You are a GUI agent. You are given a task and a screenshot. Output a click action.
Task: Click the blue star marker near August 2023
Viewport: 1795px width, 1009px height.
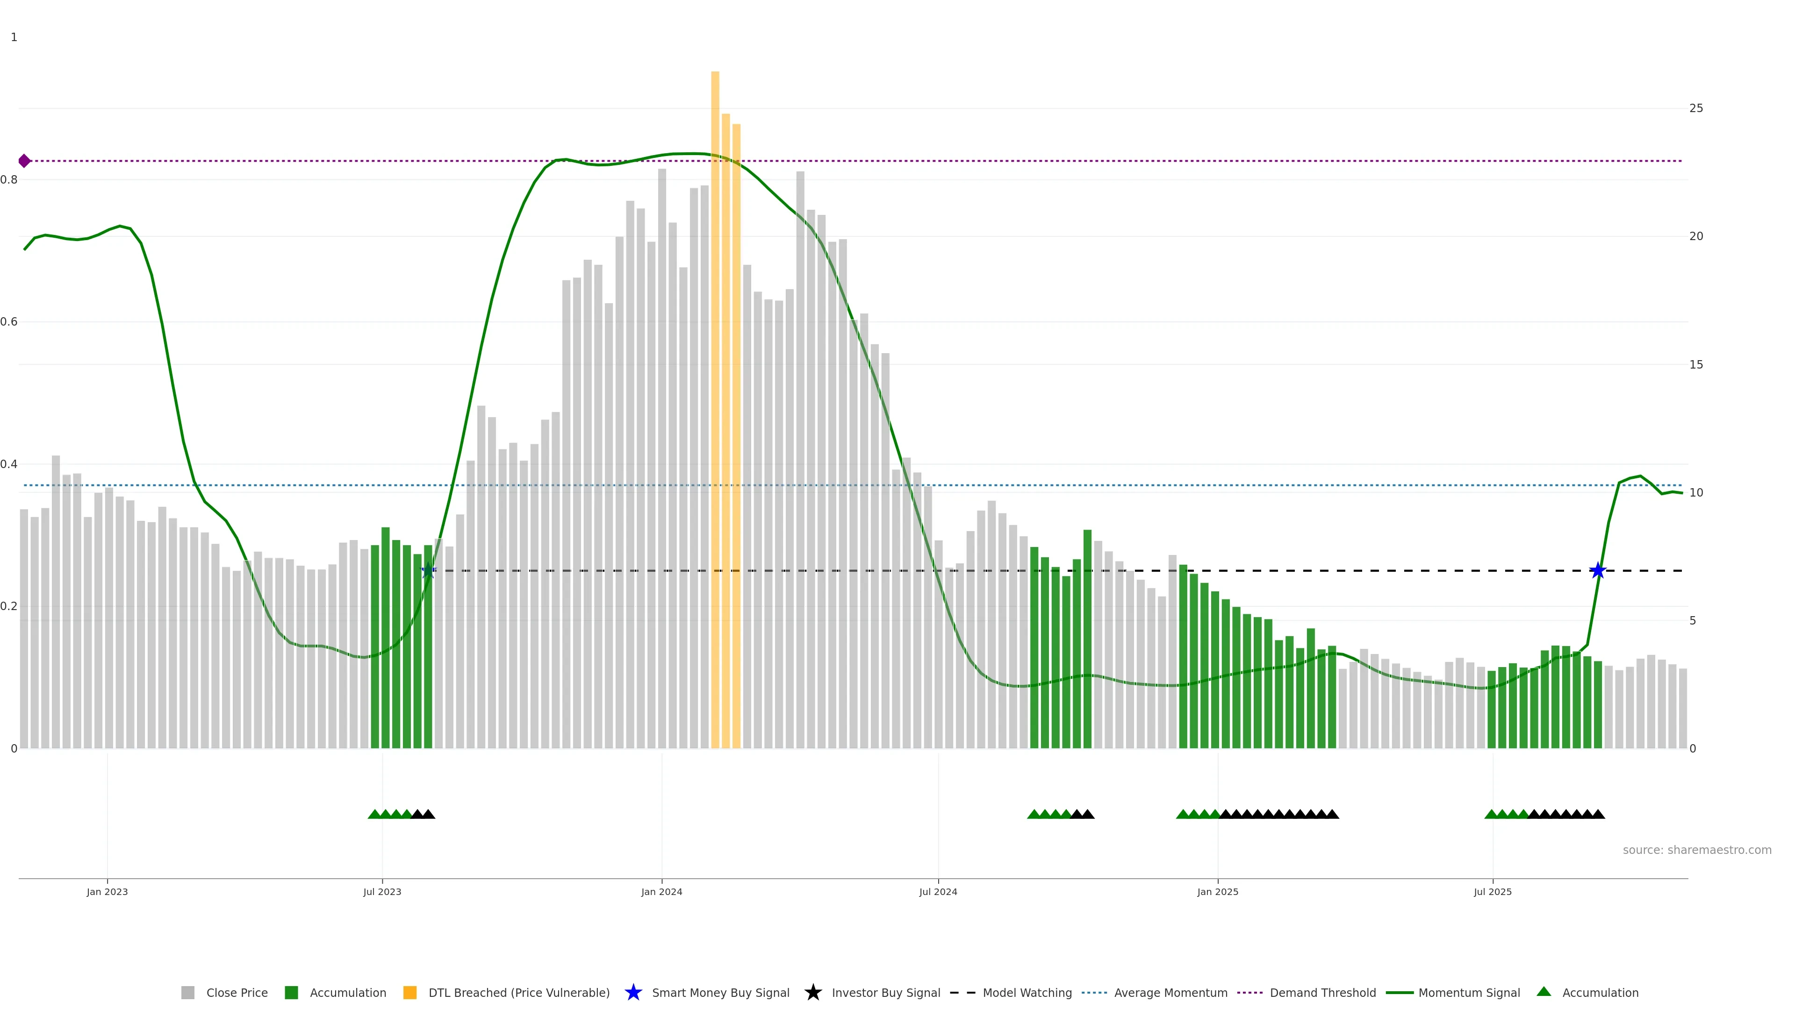click(x=429, y=571)
